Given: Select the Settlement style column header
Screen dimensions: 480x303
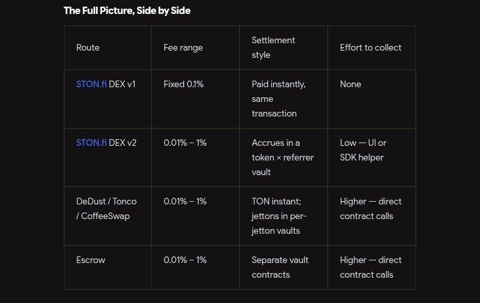Looking at the screenshot, I should coord(273,48).
